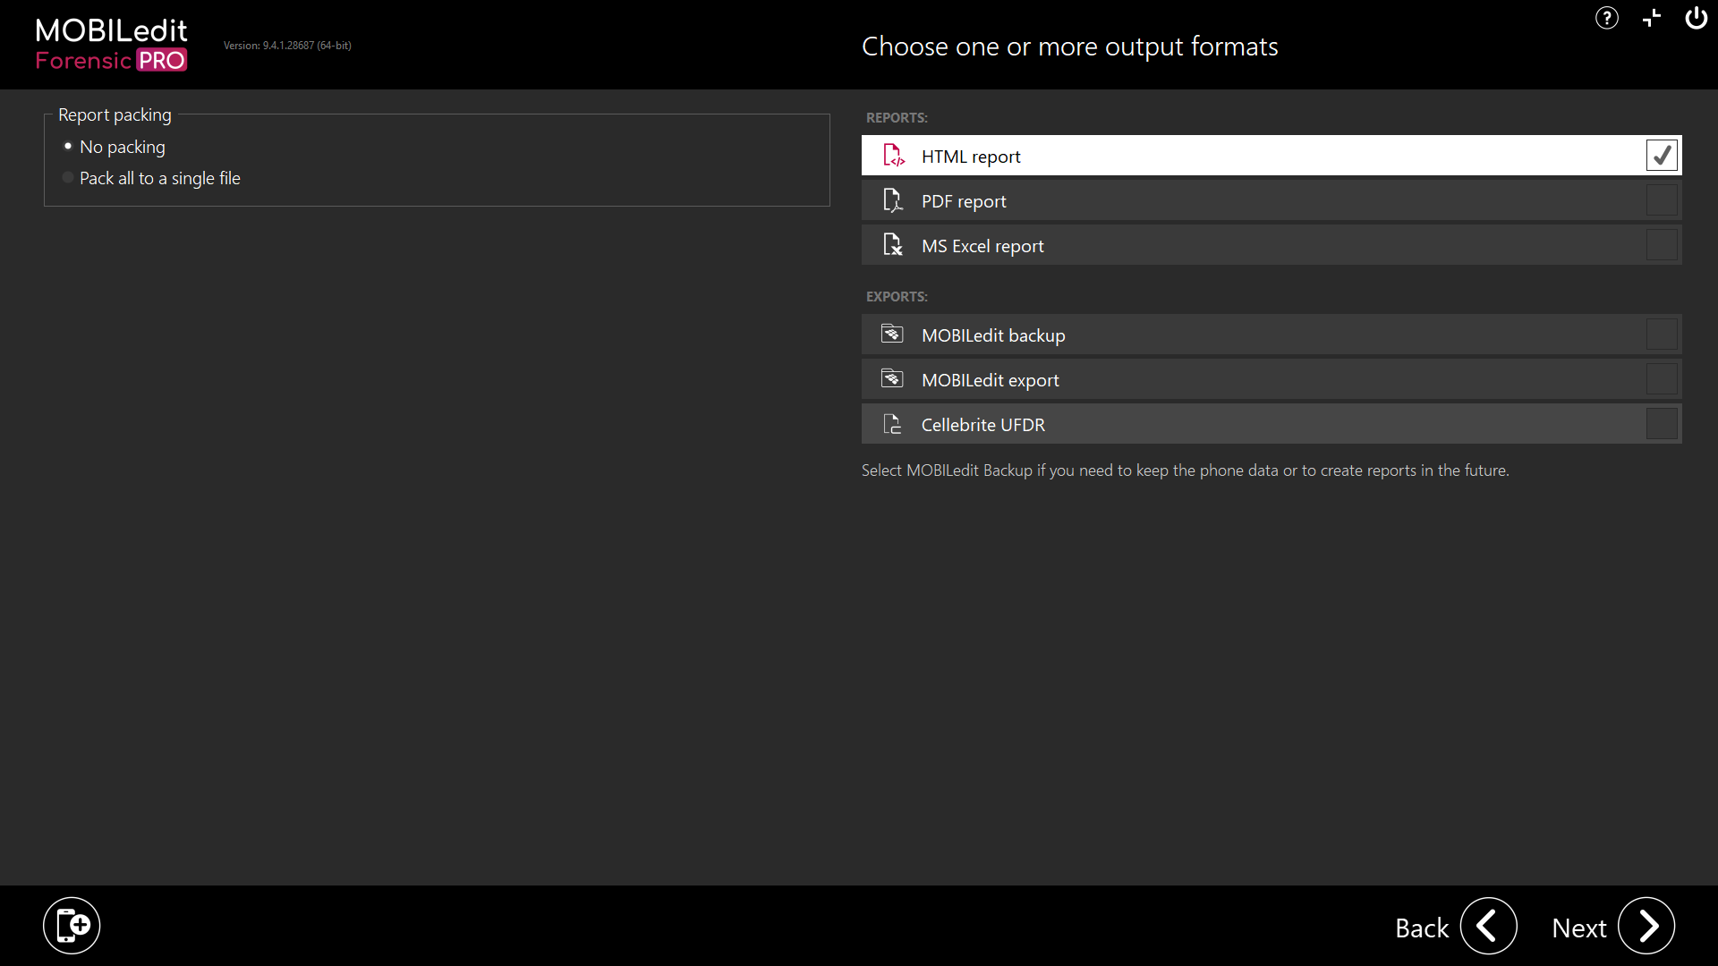Click the minimize window arrows icon
The height and width of the screenshot is (966, 1718).
[x=1652, y=18]
